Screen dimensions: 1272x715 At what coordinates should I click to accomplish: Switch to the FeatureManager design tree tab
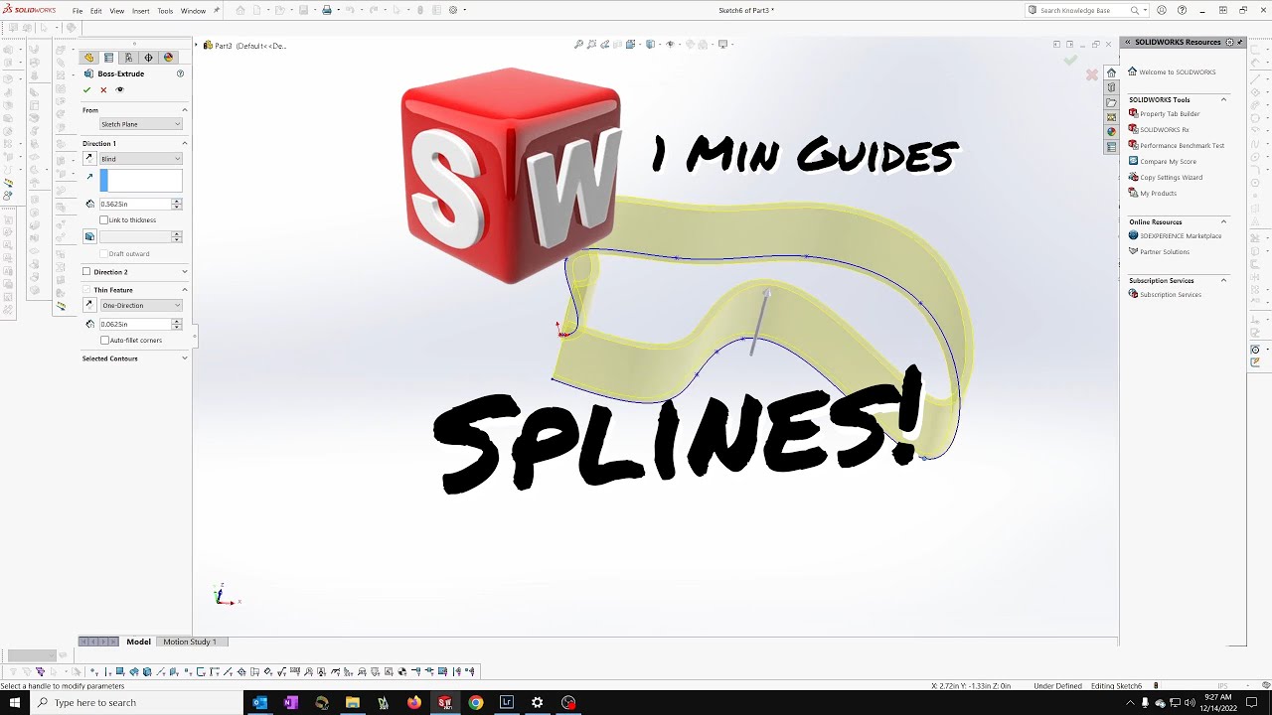click(88, 58)
